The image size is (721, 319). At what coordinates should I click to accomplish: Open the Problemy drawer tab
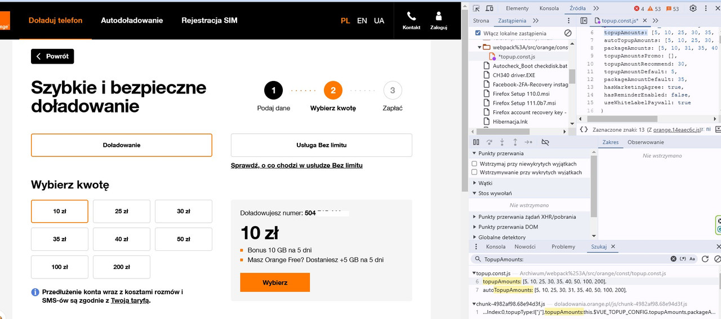(563, 246)
